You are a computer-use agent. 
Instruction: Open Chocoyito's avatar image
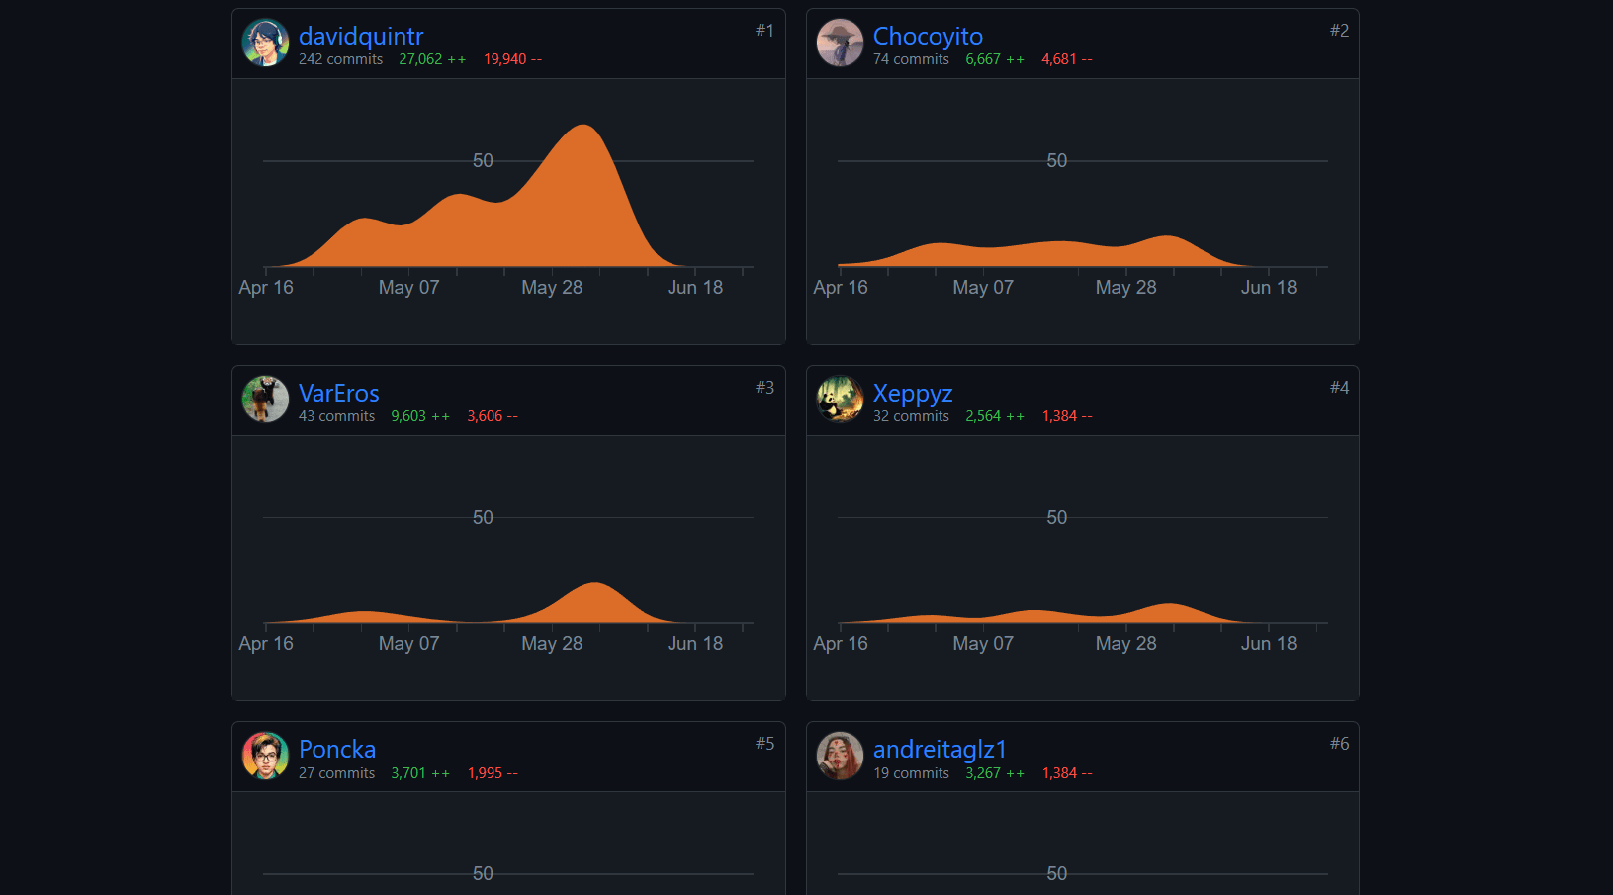pos(841,44)
